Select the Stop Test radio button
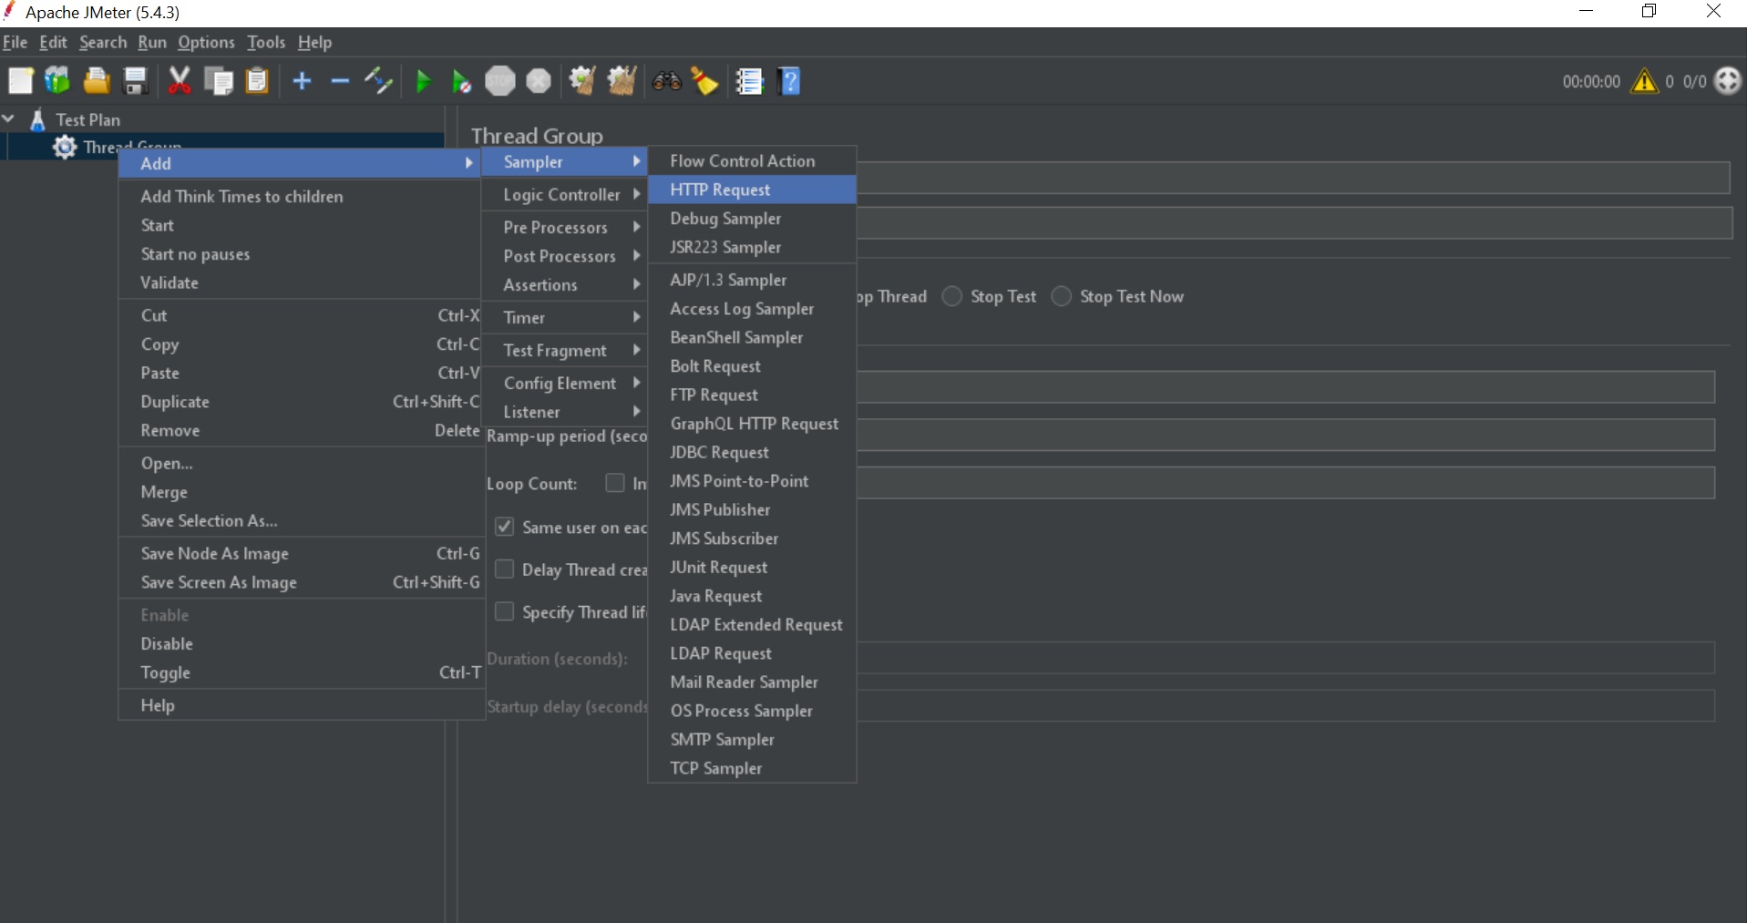The image size is (1747, 923). coord(952,296)
